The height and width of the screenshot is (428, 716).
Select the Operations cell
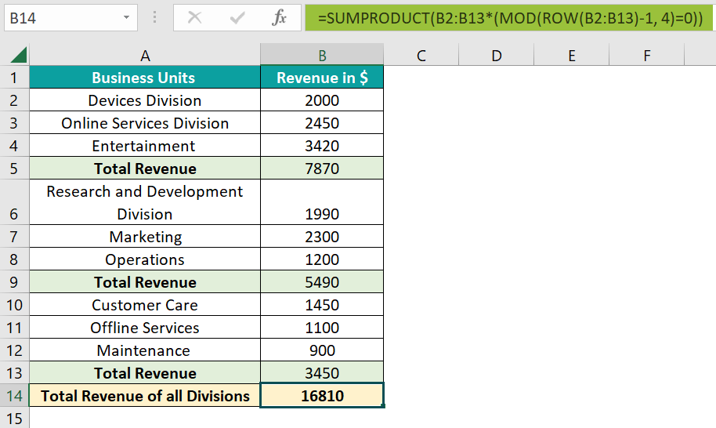click(145, 259)
